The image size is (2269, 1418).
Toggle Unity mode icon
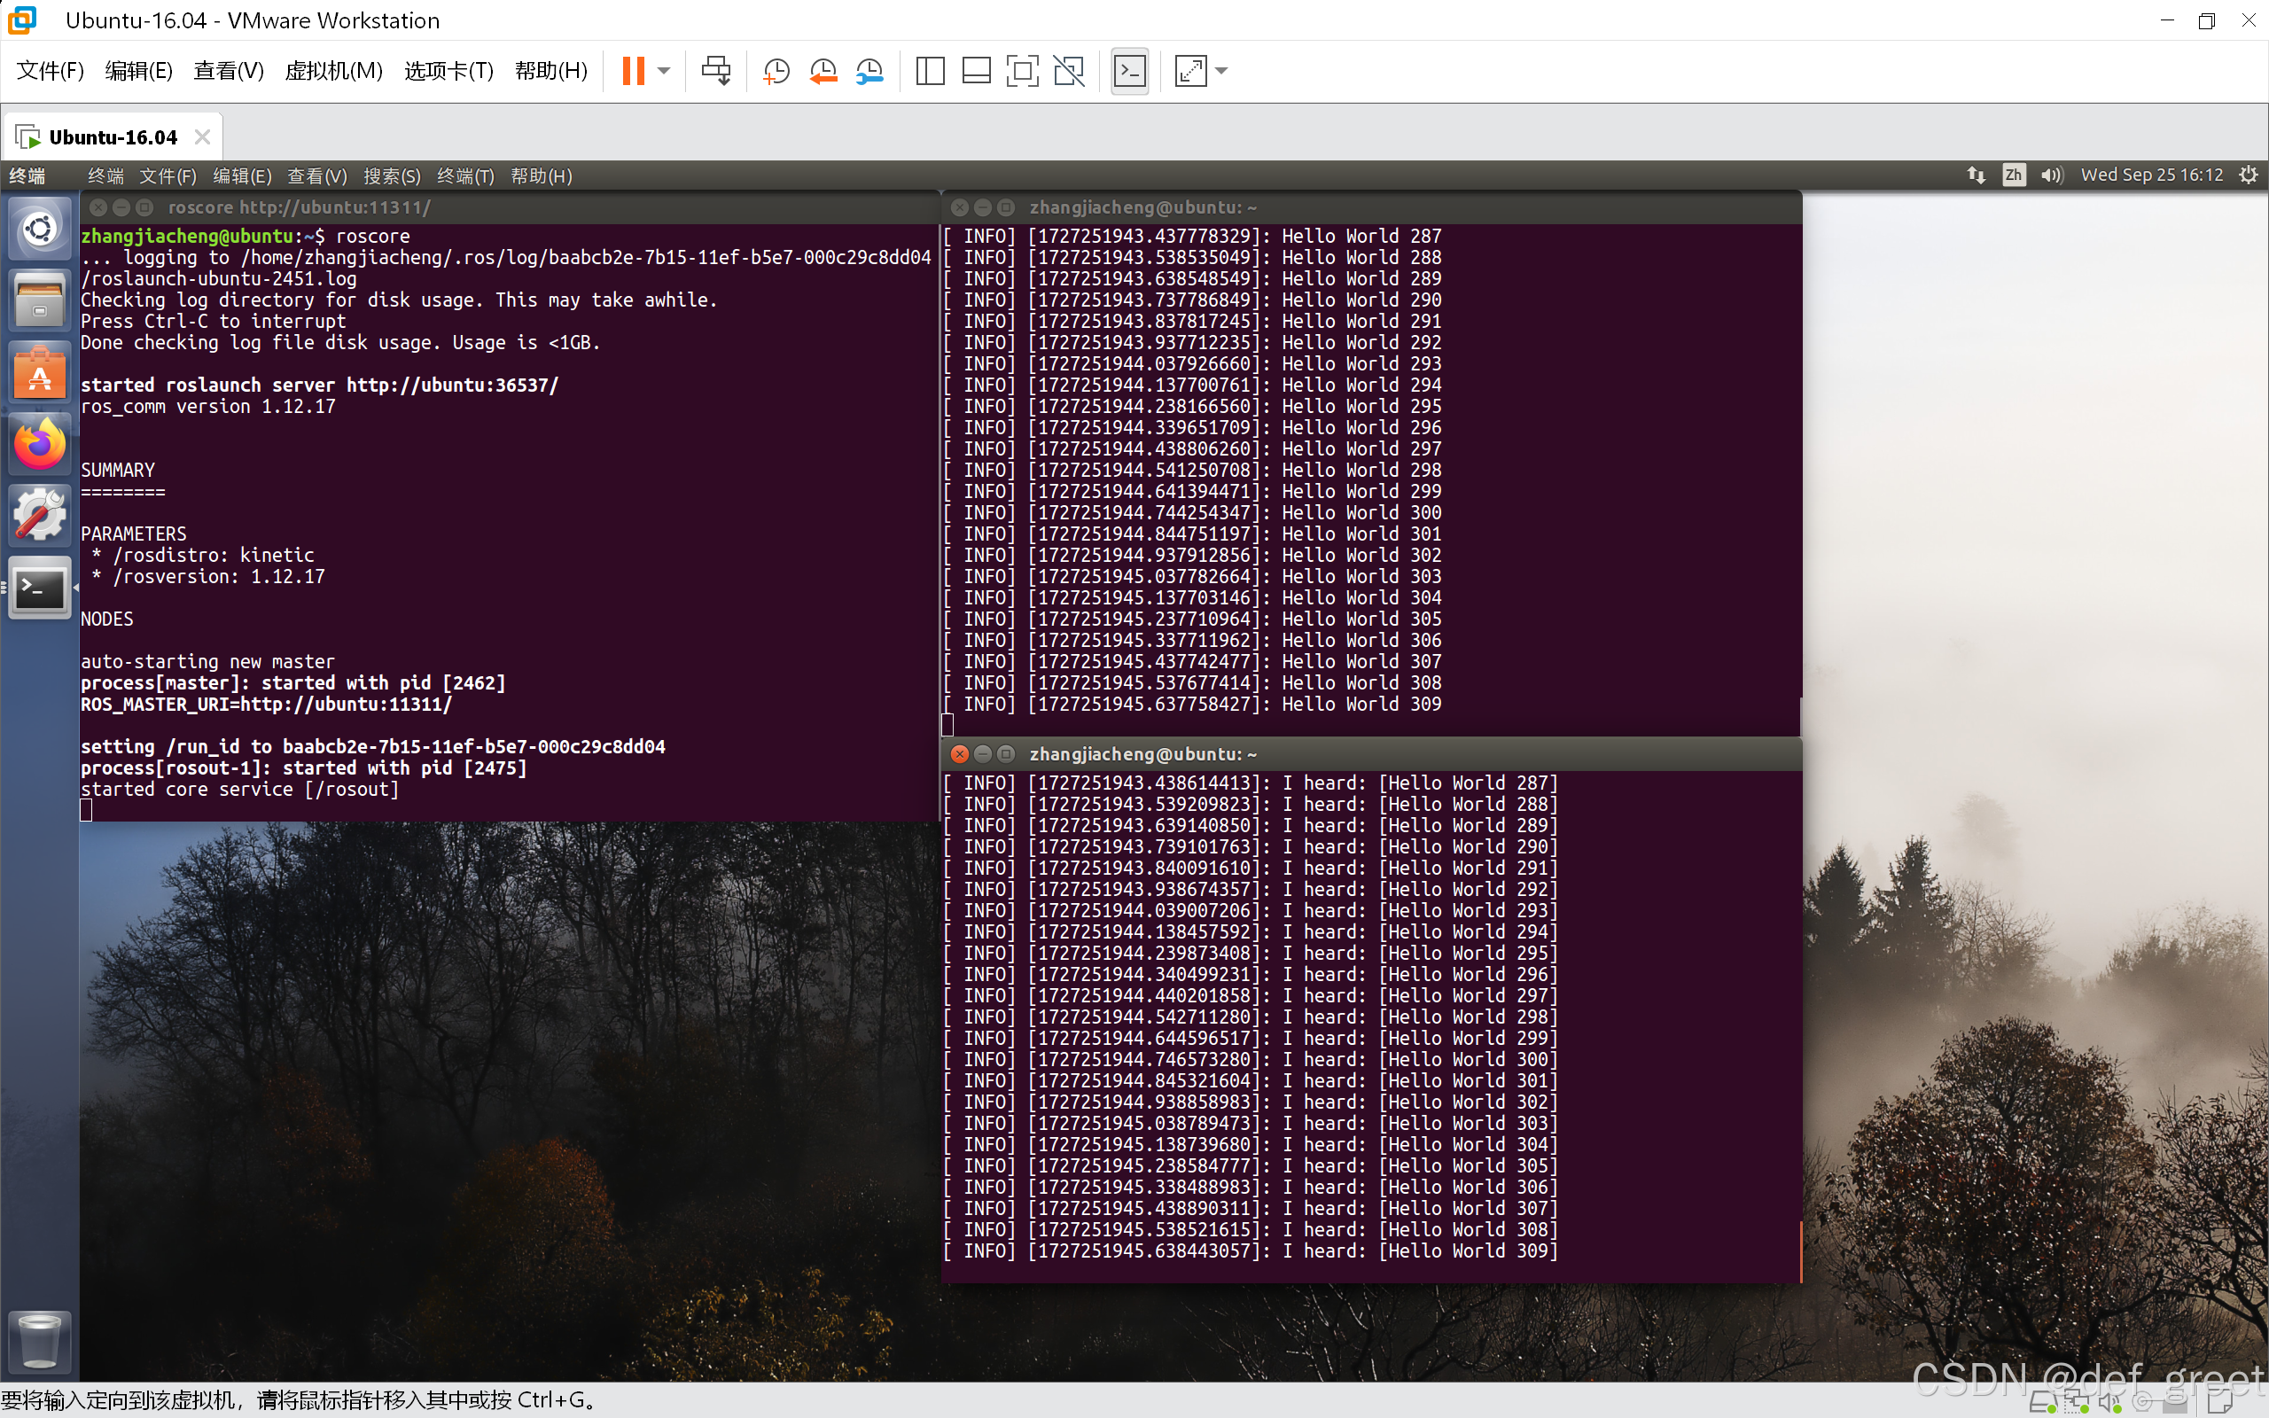click(x=1069, y=70)
